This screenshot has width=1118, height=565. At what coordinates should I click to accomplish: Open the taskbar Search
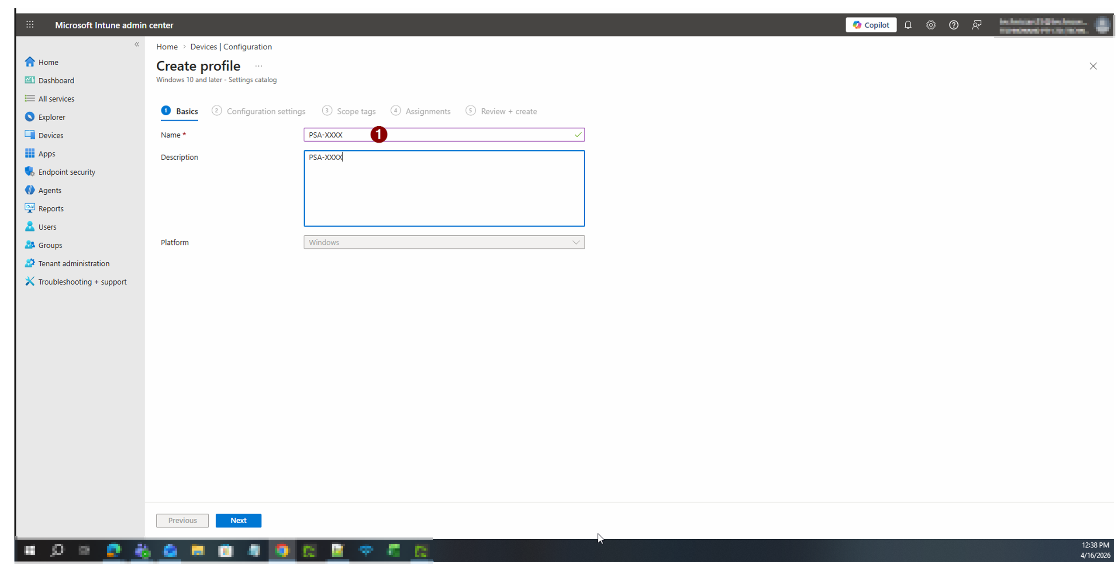pyautogui.click(x=57, y=551)
